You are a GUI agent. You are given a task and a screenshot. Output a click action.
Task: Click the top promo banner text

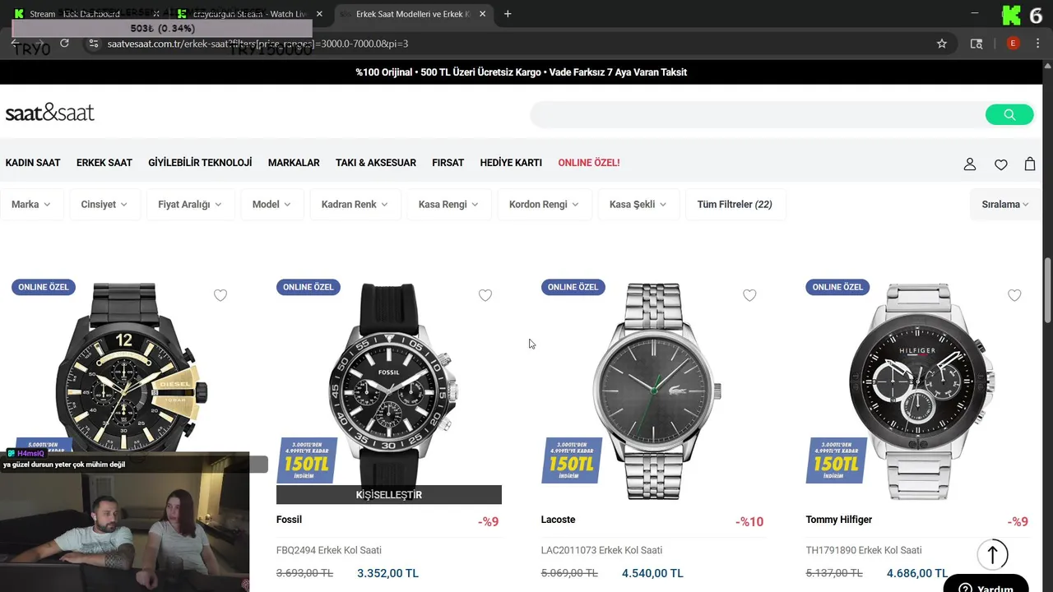[x=521, y=72]
